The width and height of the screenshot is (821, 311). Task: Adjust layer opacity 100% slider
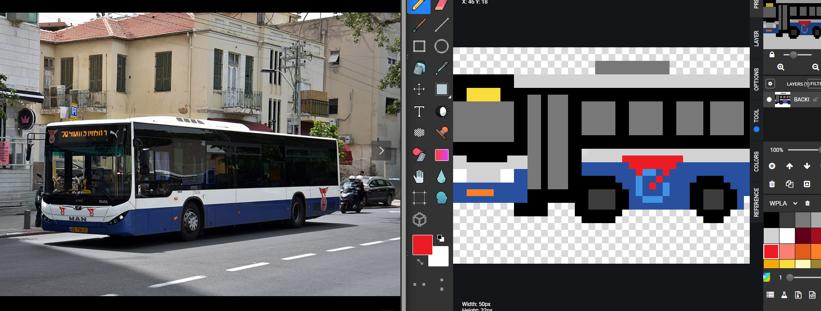[x=804, y=150]
